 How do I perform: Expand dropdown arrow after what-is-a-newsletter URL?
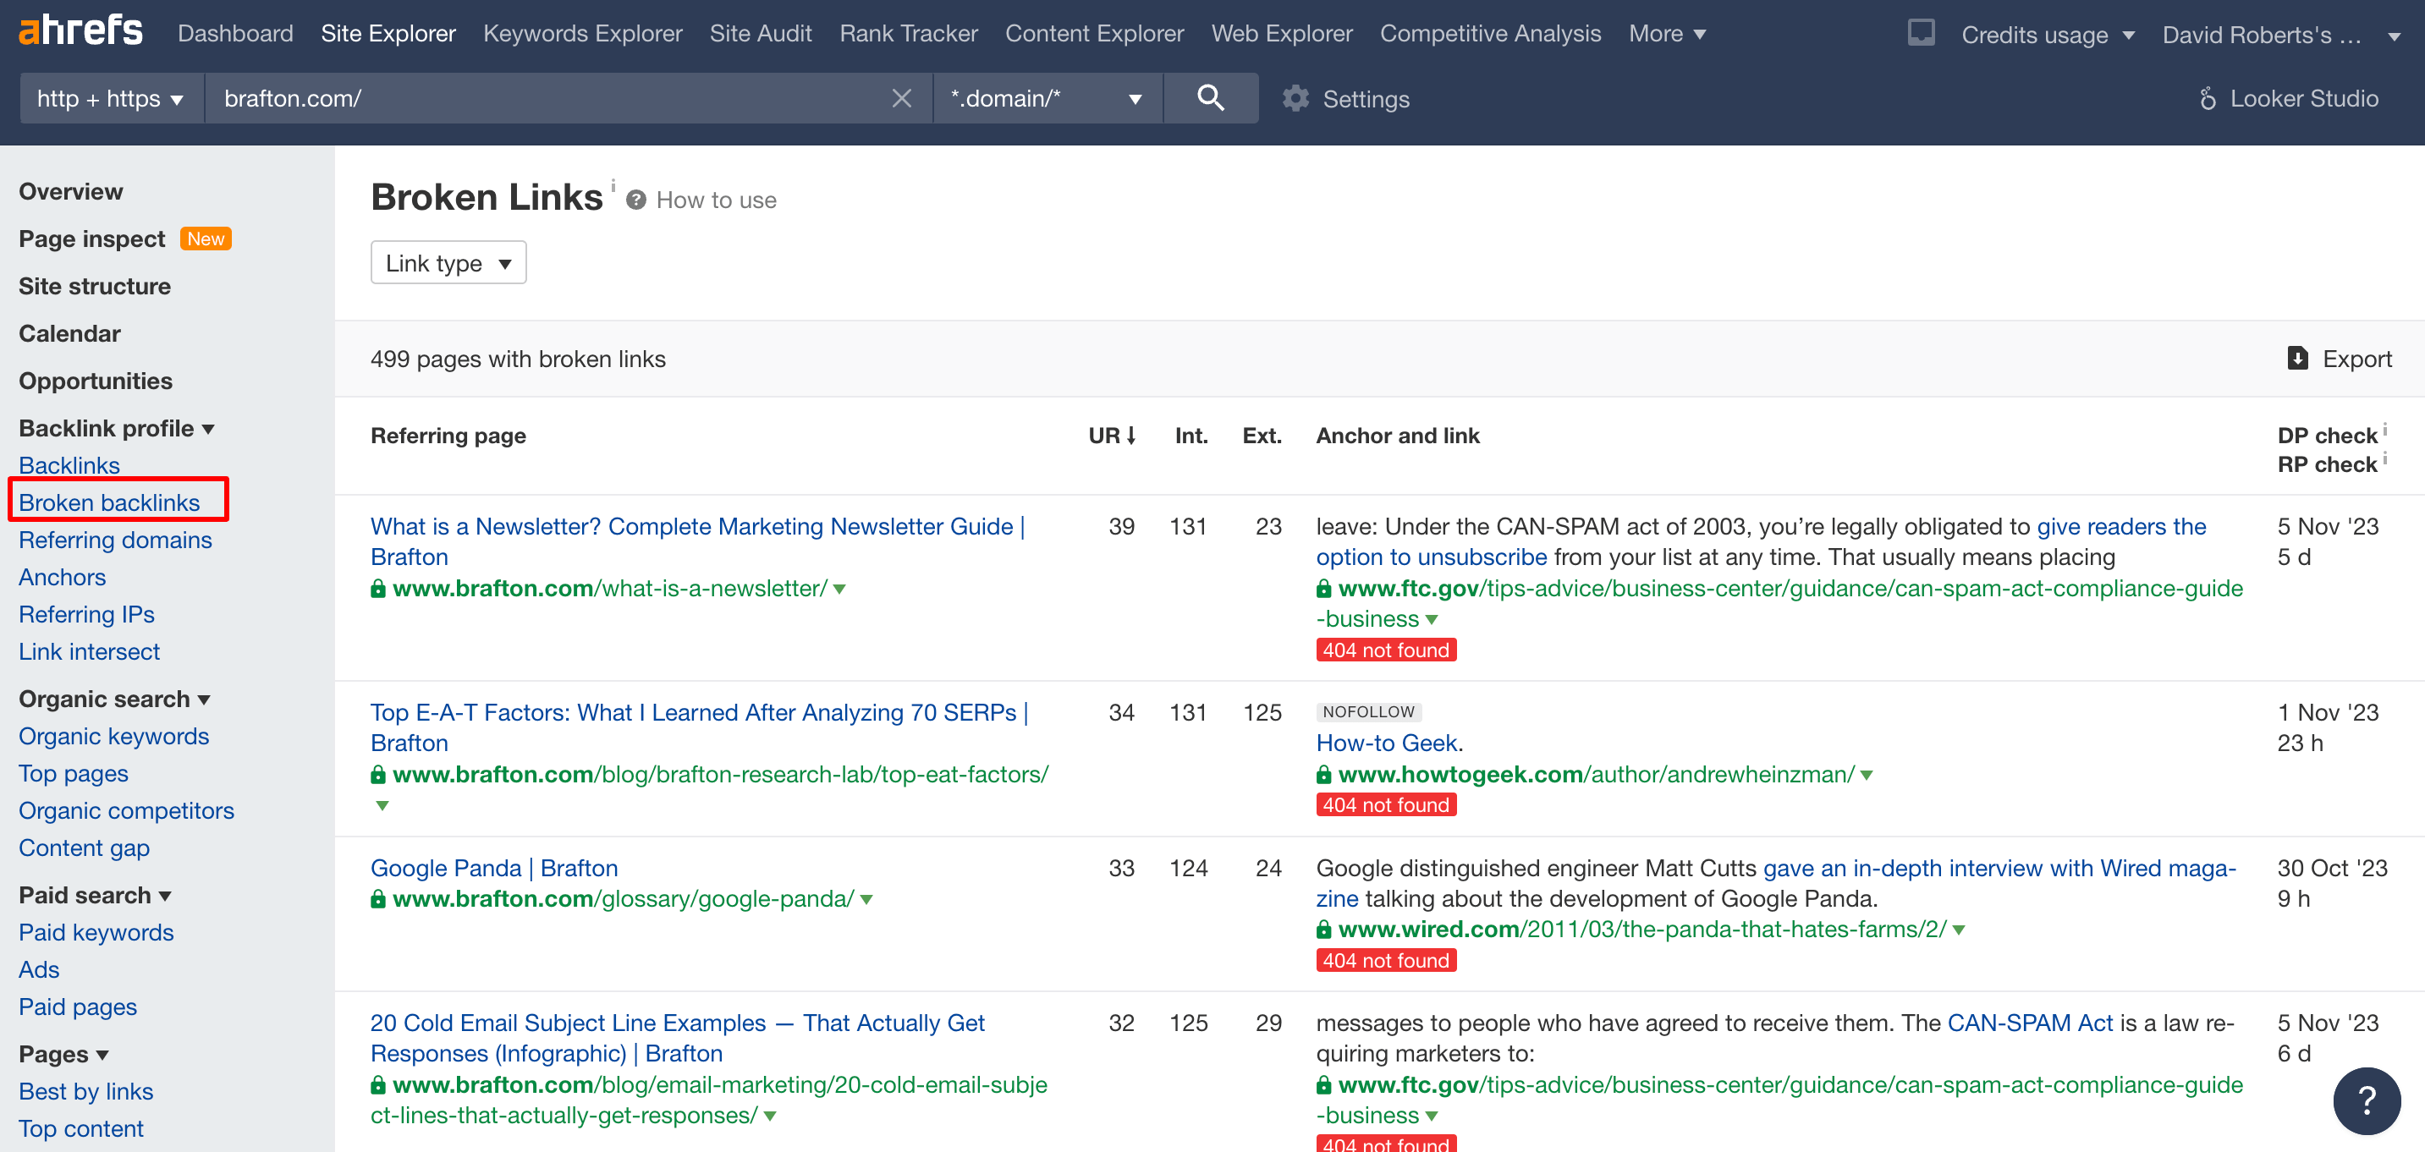(839, 590)
